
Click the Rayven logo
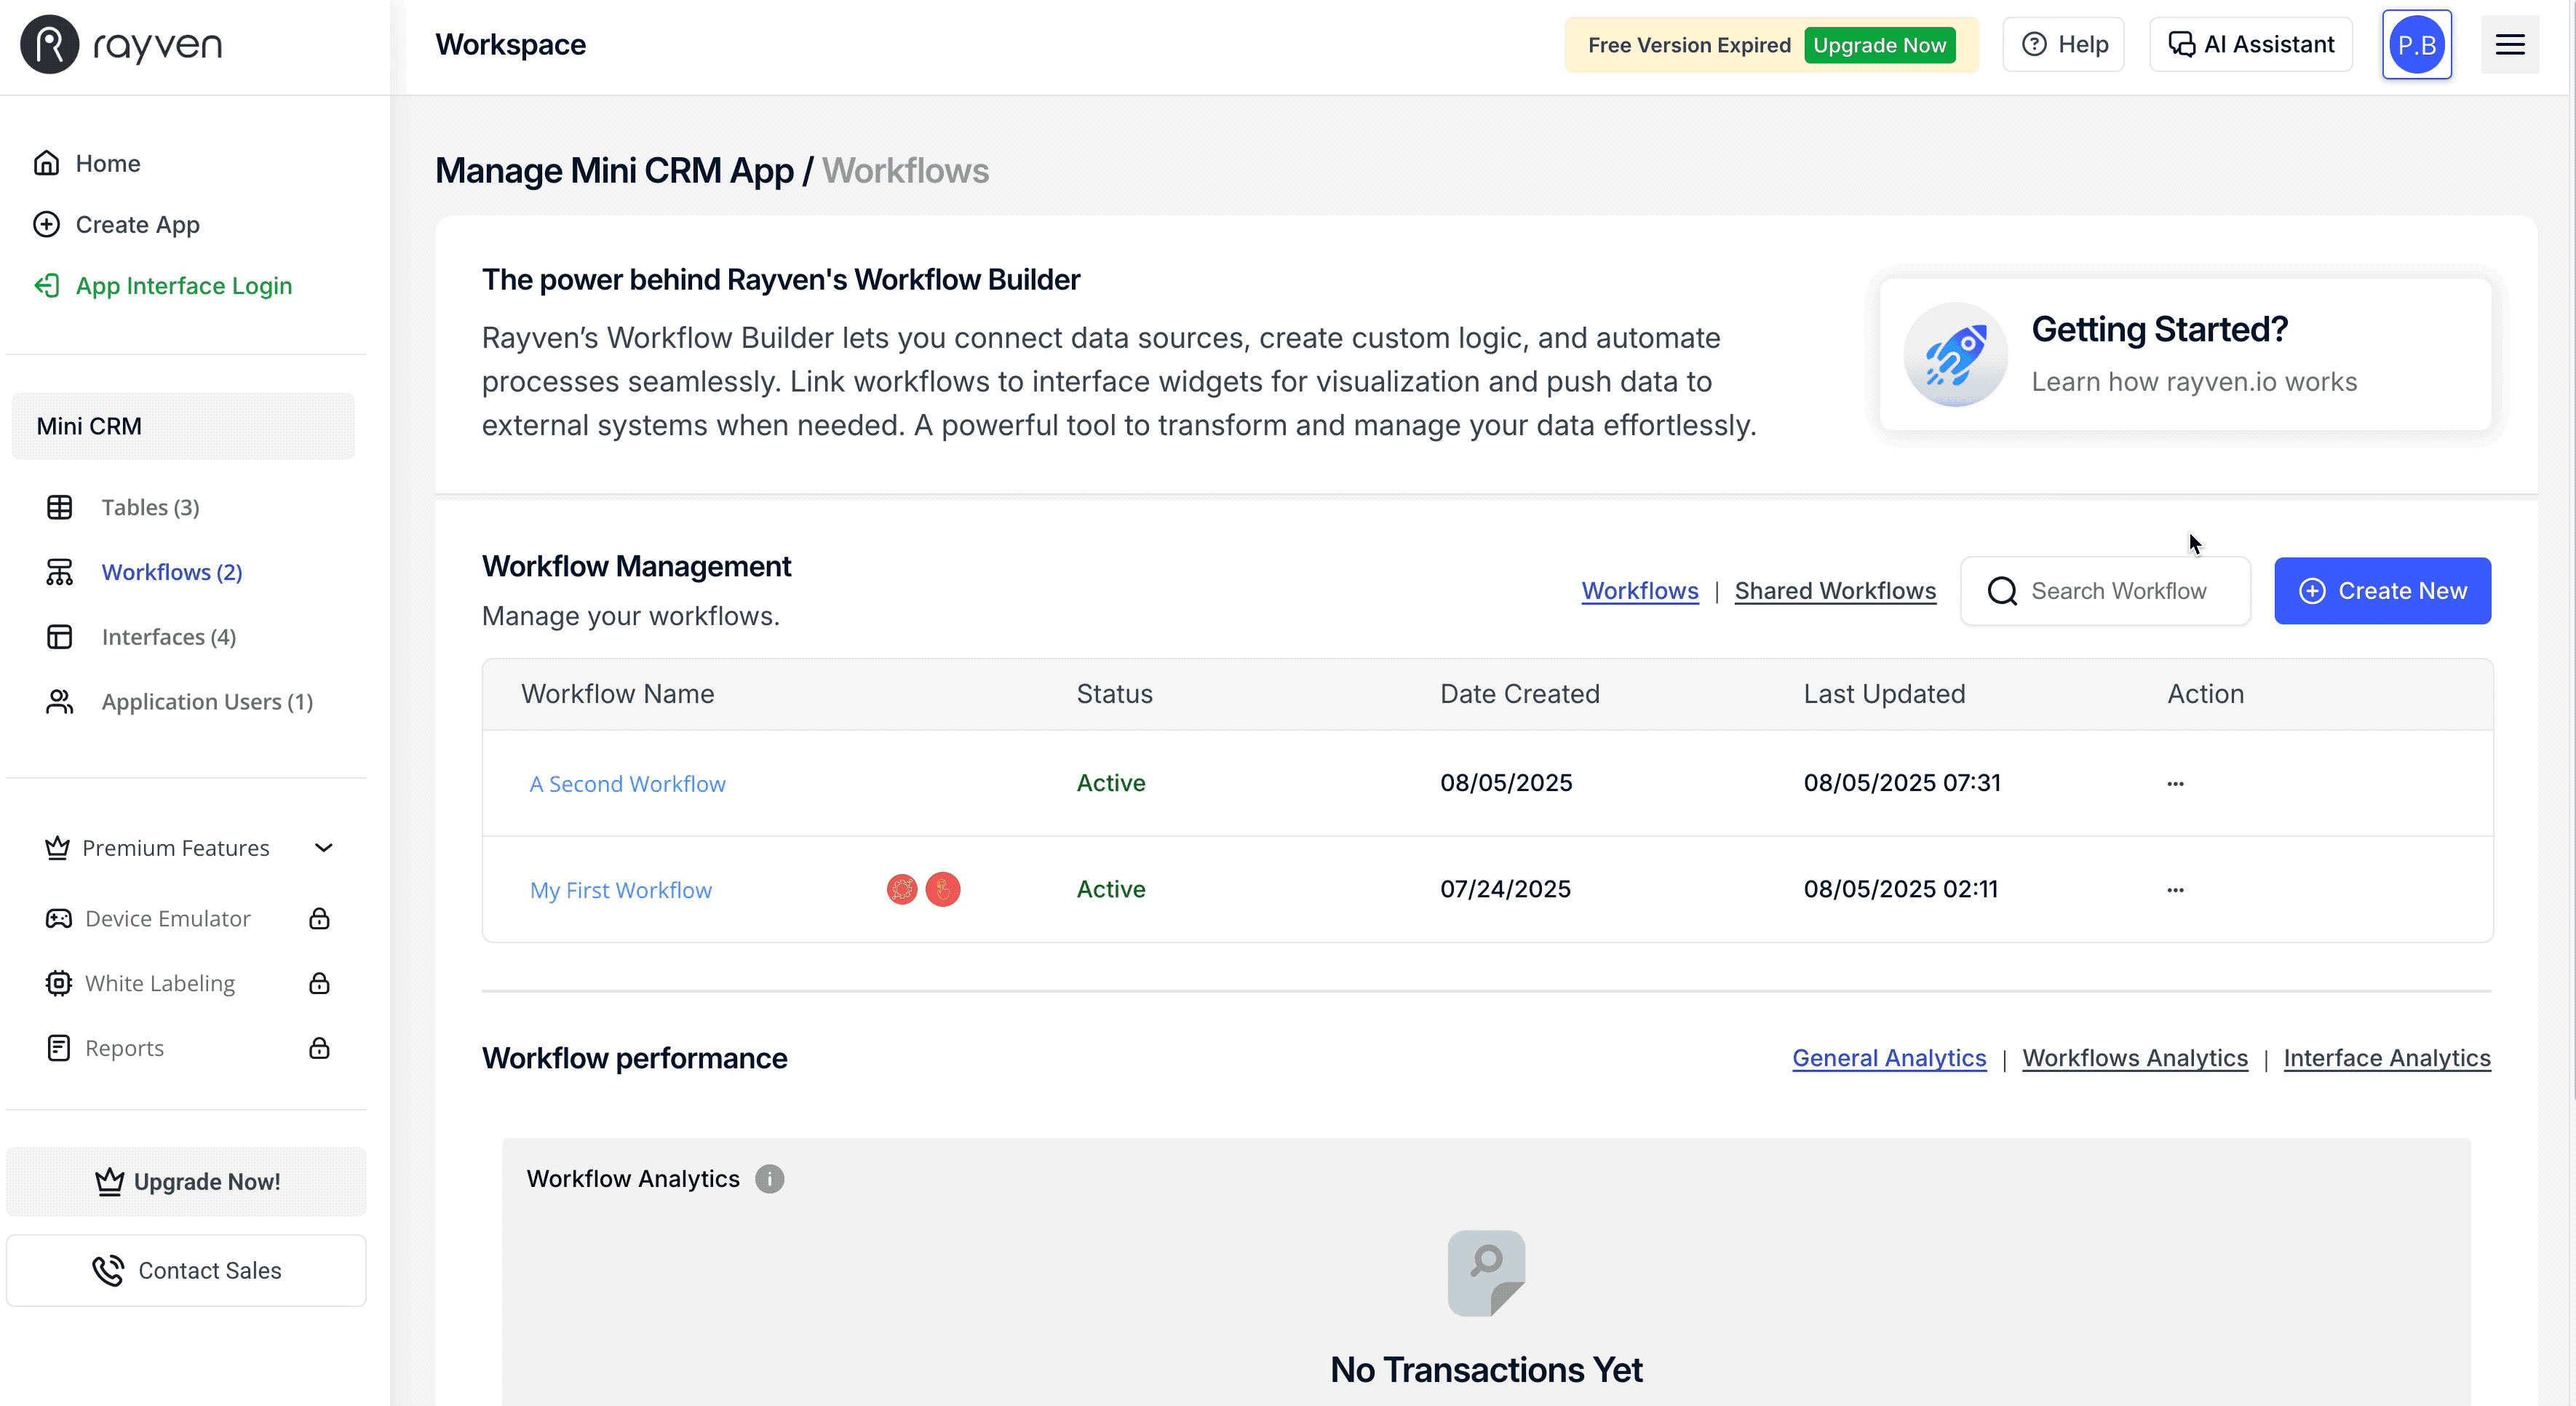pos(120,44)
